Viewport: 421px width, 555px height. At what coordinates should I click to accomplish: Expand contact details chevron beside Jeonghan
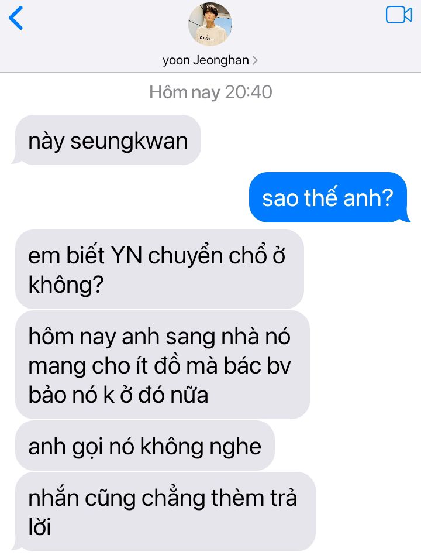255,60
